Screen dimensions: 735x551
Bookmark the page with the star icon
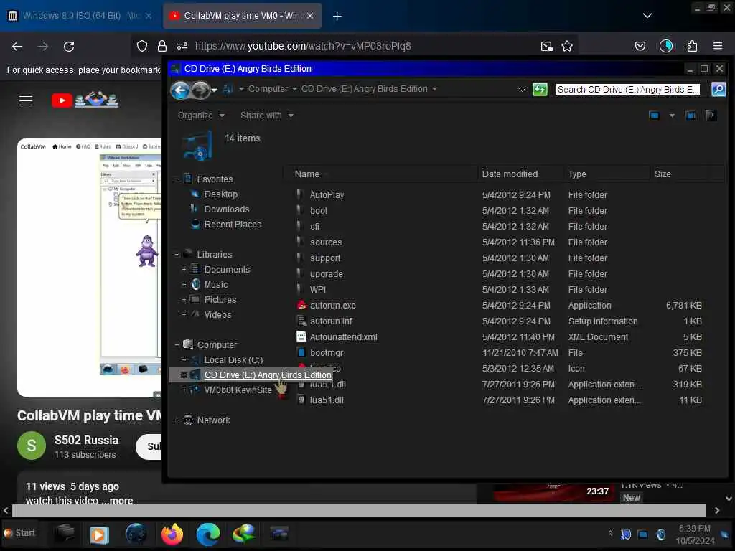tap(567, 46)
